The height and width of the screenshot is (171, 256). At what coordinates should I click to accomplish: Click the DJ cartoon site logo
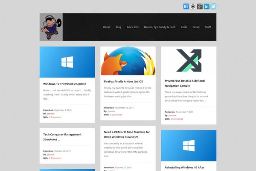51,27
